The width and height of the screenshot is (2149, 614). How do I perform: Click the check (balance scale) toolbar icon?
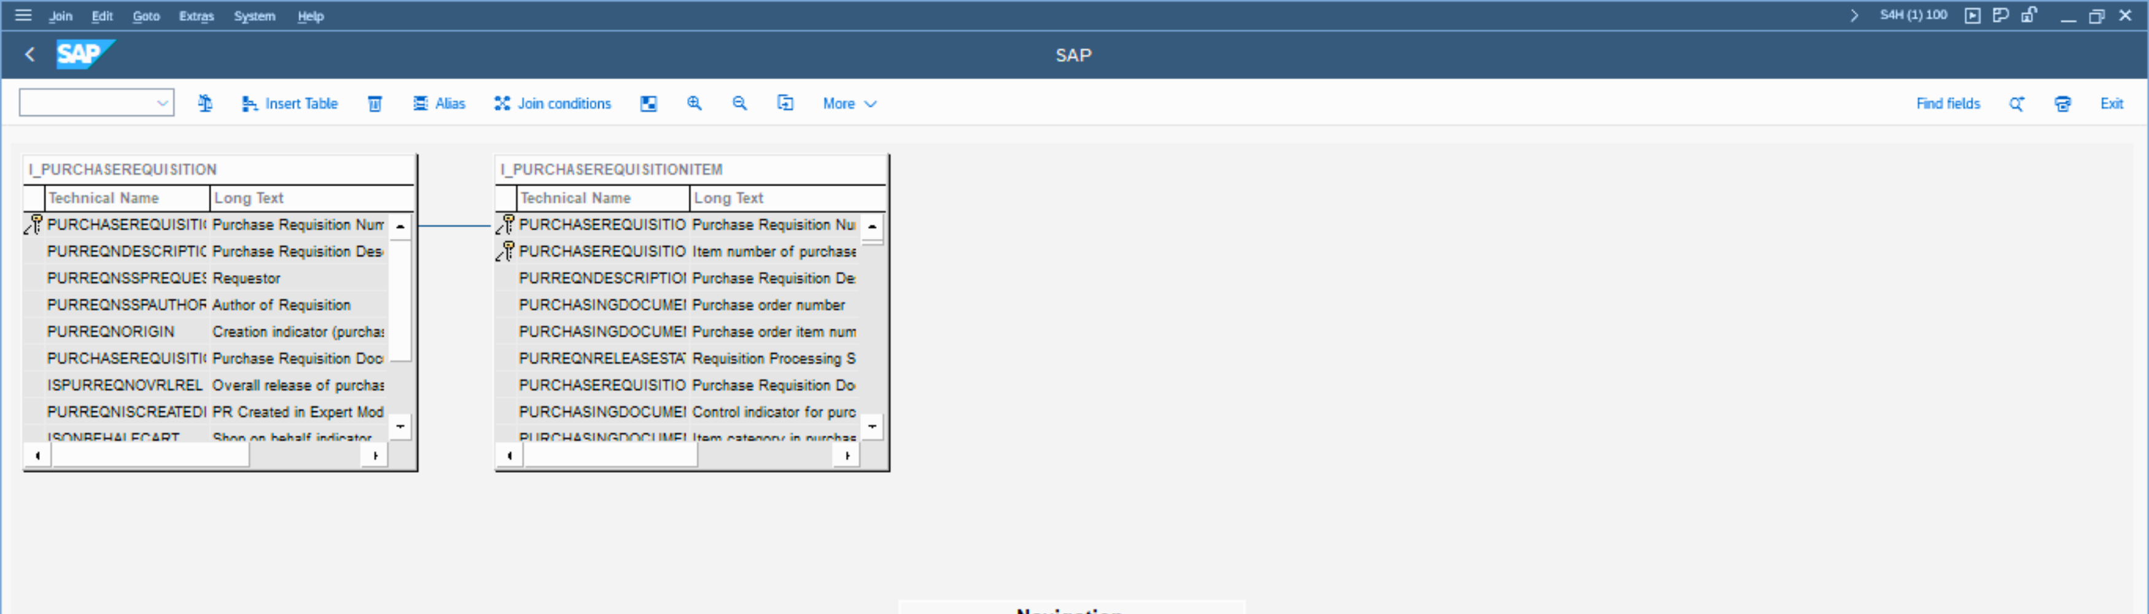tap(205, 103)
